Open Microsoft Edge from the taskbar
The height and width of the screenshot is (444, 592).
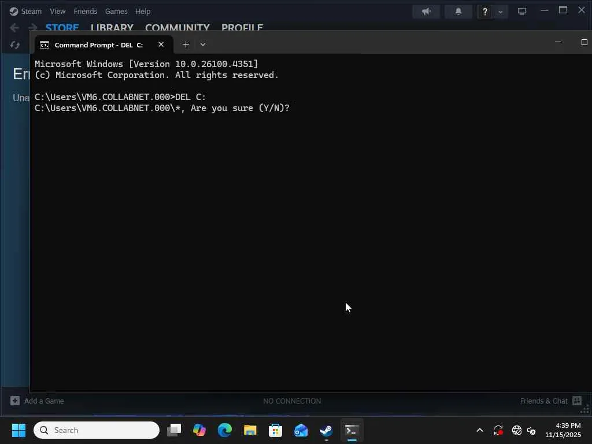(x=225, y=430)
